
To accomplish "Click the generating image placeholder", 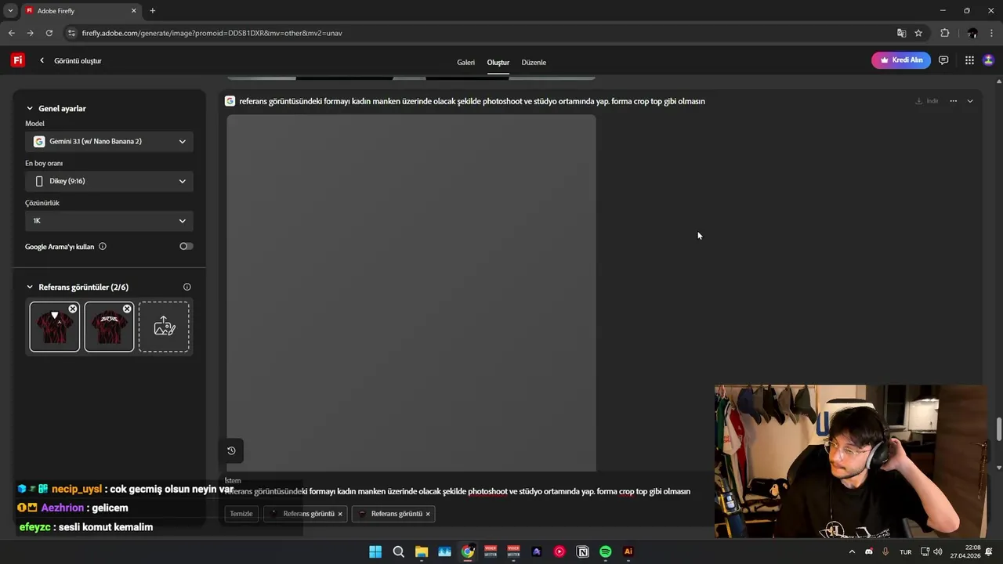I will point(411,293).
